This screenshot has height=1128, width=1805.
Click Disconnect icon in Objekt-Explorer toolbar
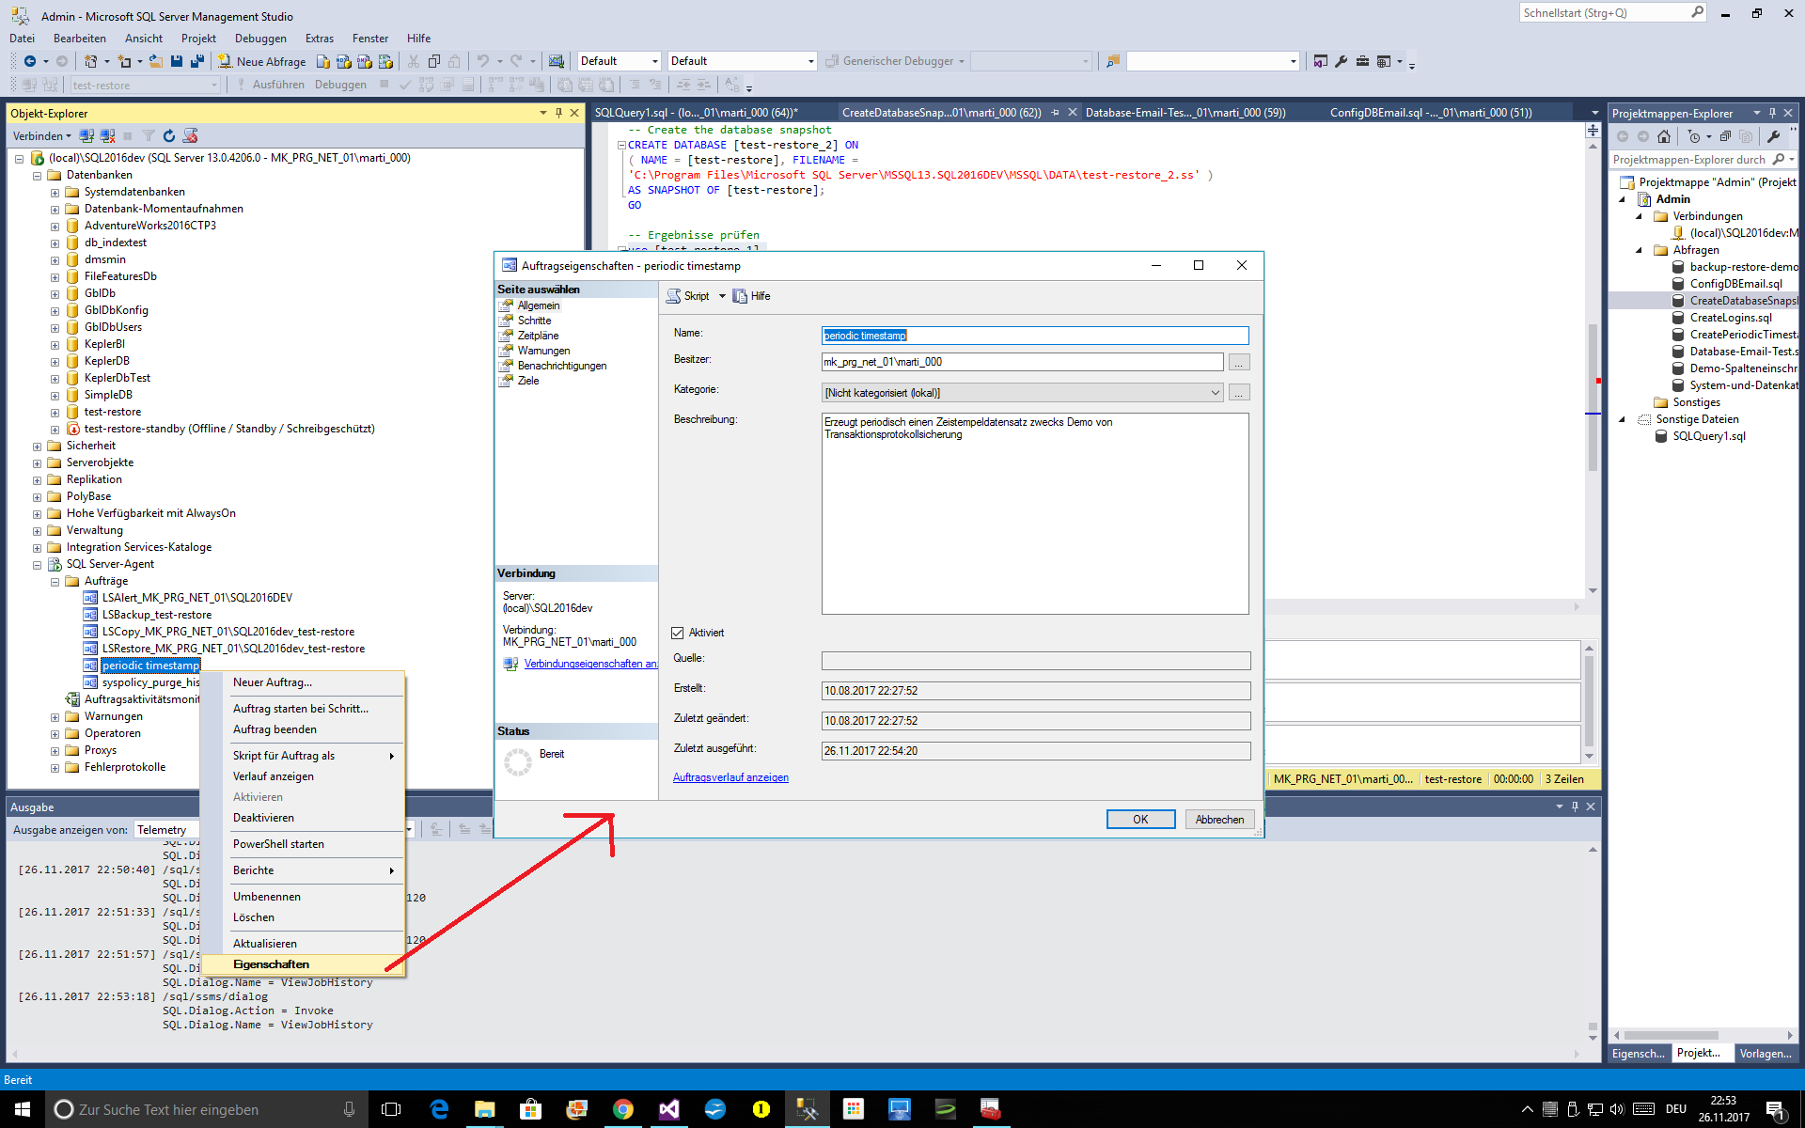tap(107, 135)
